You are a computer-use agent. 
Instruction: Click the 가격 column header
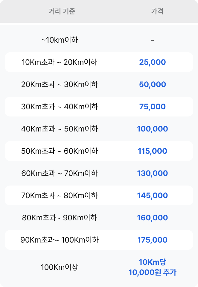click(x=157, y=11)
